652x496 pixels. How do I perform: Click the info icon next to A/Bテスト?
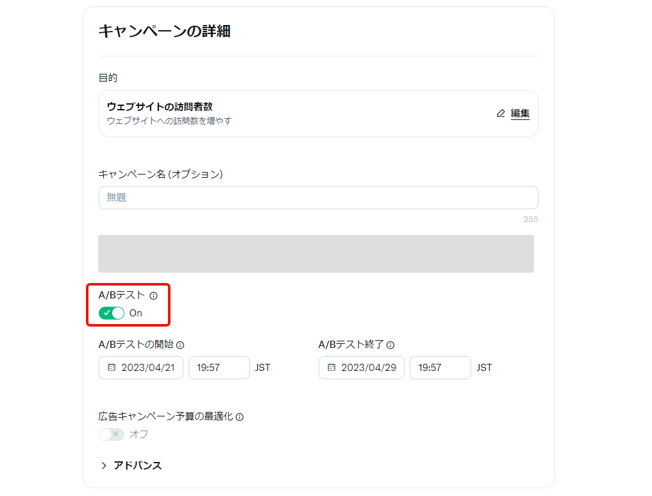coord(153,296)
